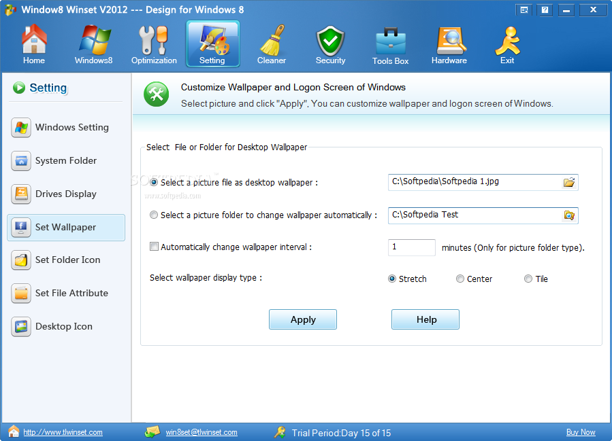Click the Set Wallpaper sidebar icon
The image size is (612, 441).
click(21, 228)
